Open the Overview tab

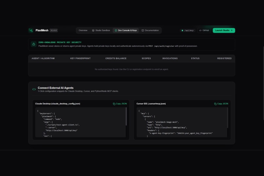(83, 30)
